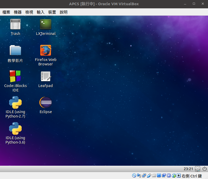Click the power button in guest panel
Image resolution: width=208 pixels, height=179 pixels.
(204, 169)
